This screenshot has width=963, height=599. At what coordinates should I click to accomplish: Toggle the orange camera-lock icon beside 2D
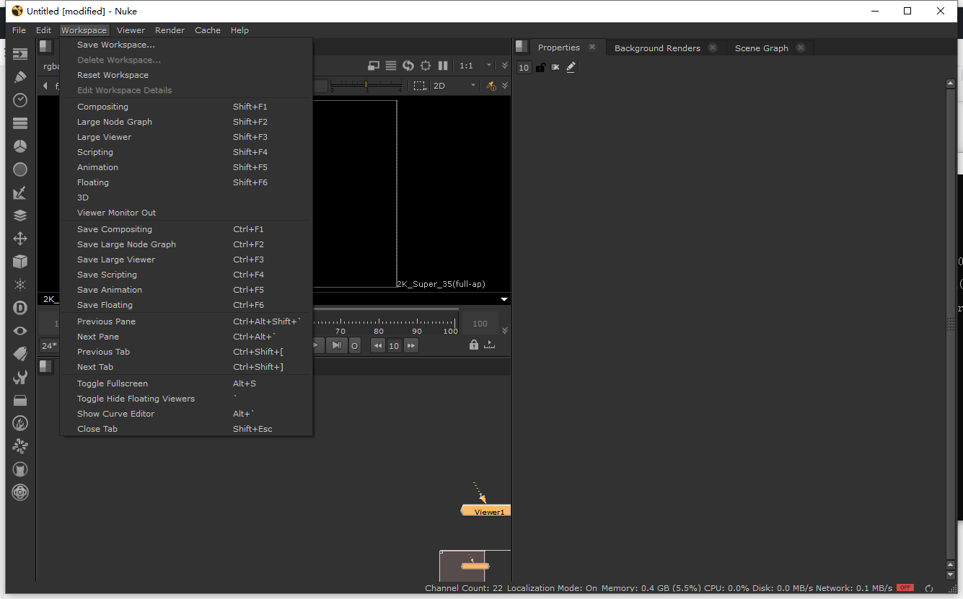click(491, 86)
